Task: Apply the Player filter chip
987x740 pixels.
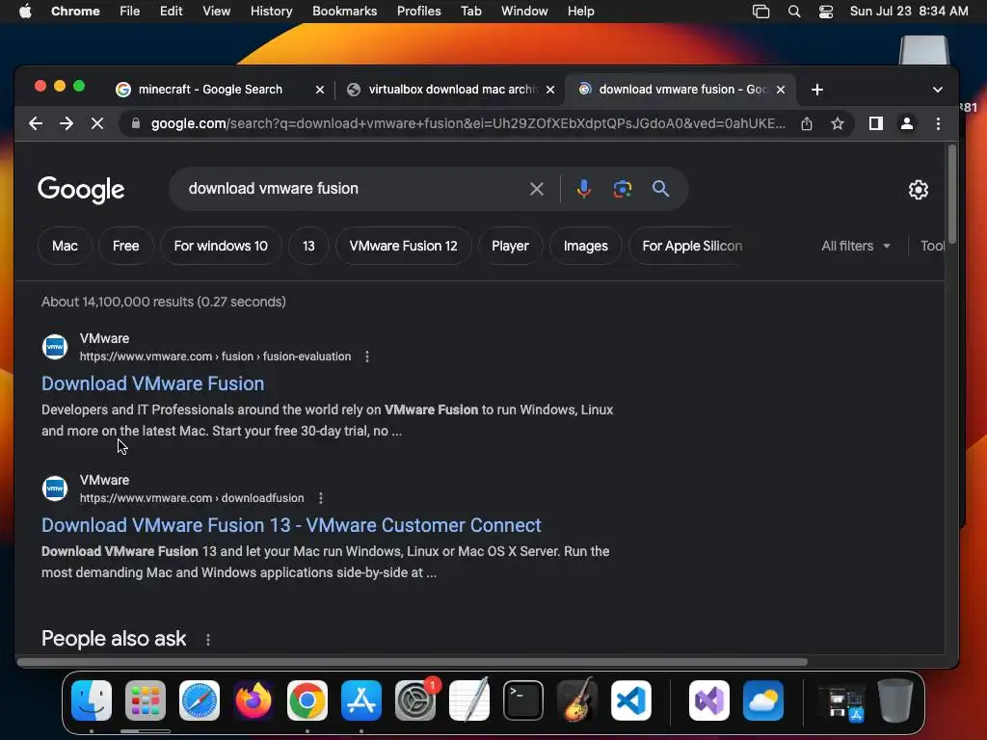Action: coord(510,246)
